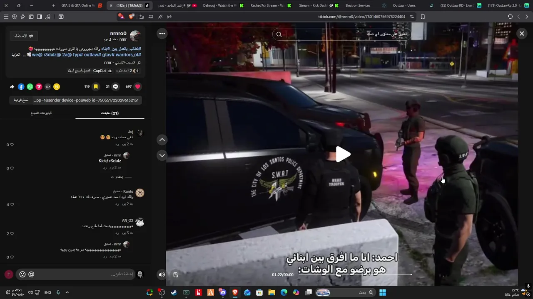The image size is (533, 299).
Task: Bookmark this page in address bar
Action: point(423,17)
